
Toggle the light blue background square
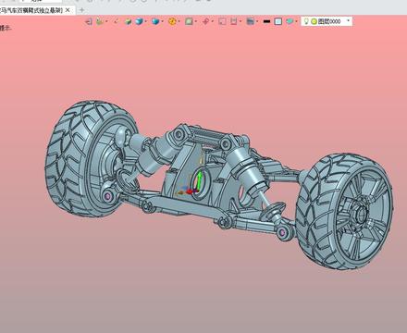tap(278, 21)
